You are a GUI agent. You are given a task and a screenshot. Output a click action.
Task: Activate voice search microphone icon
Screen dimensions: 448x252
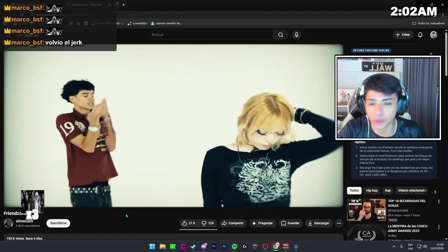pos(296,35)
